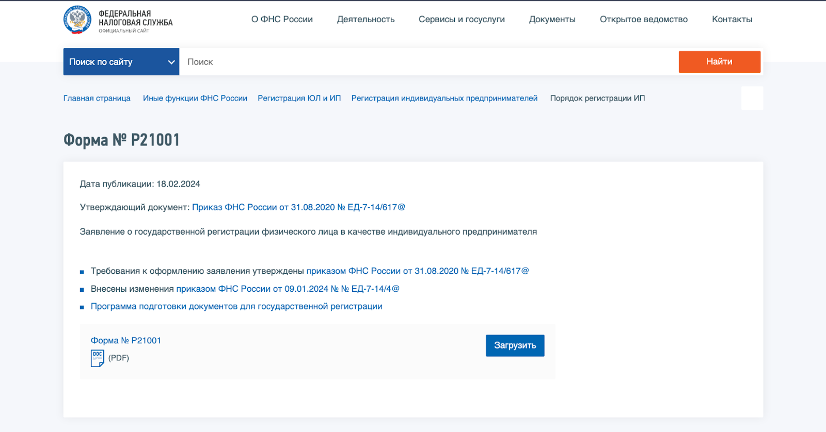The height and width of the screenshot is (432, 826).
Task: Open the 'О ФНС России' menu
Action: tap(282, 20)
